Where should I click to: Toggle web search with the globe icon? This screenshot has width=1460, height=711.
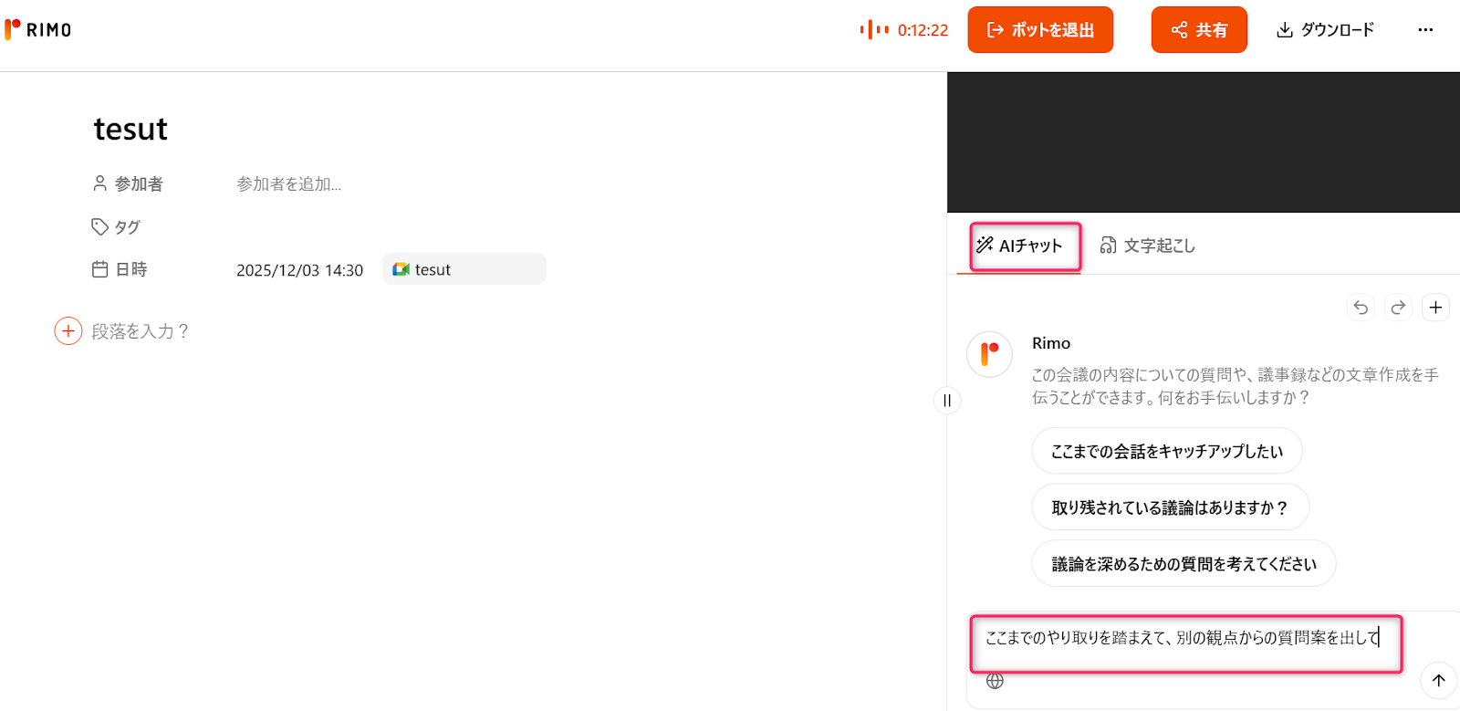tap(995, 681)
